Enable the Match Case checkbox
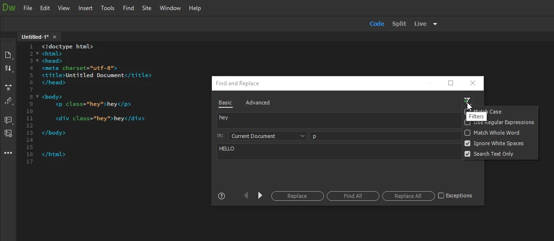This screenshot has height=241, width=554. coord(467,112)
